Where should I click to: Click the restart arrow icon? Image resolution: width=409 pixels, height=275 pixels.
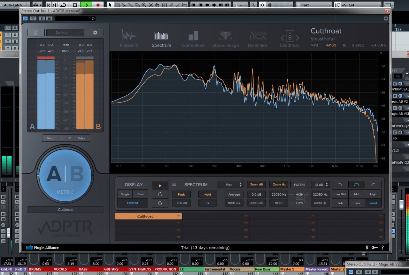160,194
